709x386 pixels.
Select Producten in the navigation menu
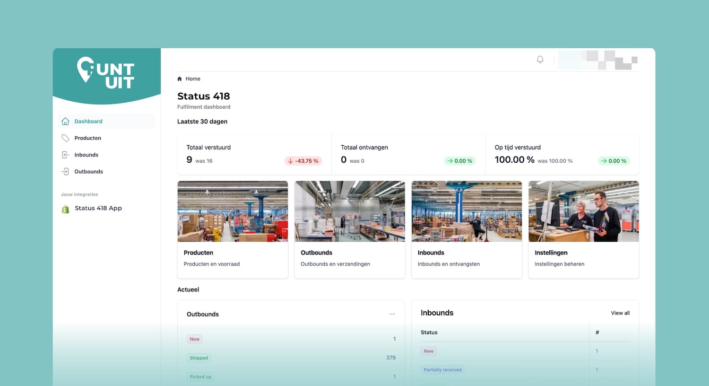(87, 138)
